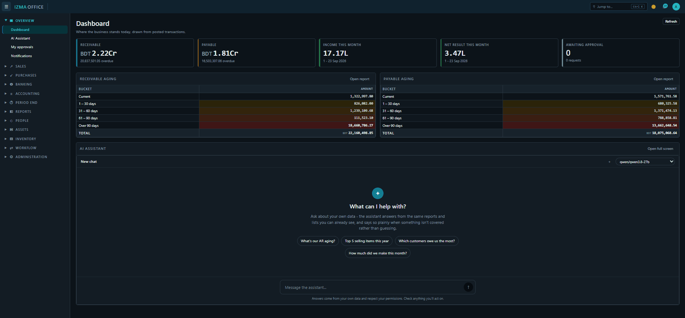This screenshot has height=318, width=685.
Task: Click the yellow sun theme icon
Action: (x=654, y=6)
